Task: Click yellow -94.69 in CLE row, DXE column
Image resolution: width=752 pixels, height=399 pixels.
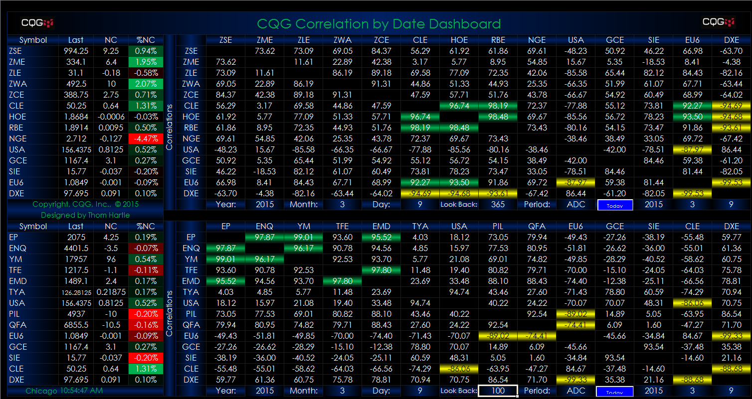Action: [x=732, y=106]
